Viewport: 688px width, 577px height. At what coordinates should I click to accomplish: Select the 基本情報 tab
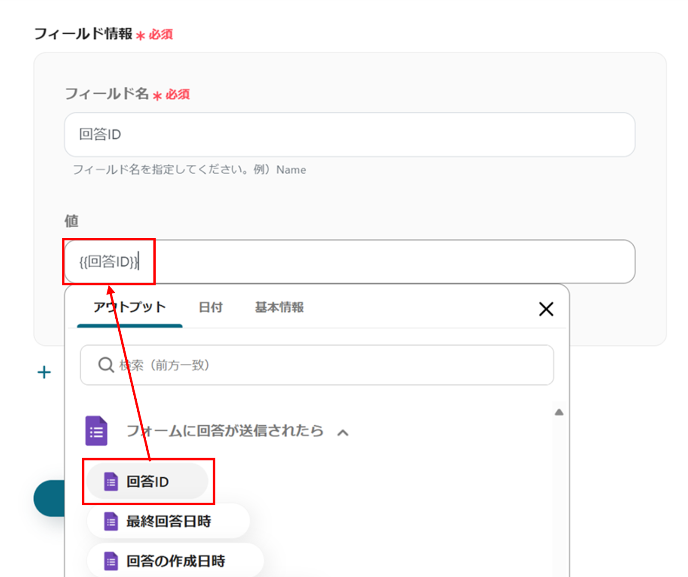(279, 307)
